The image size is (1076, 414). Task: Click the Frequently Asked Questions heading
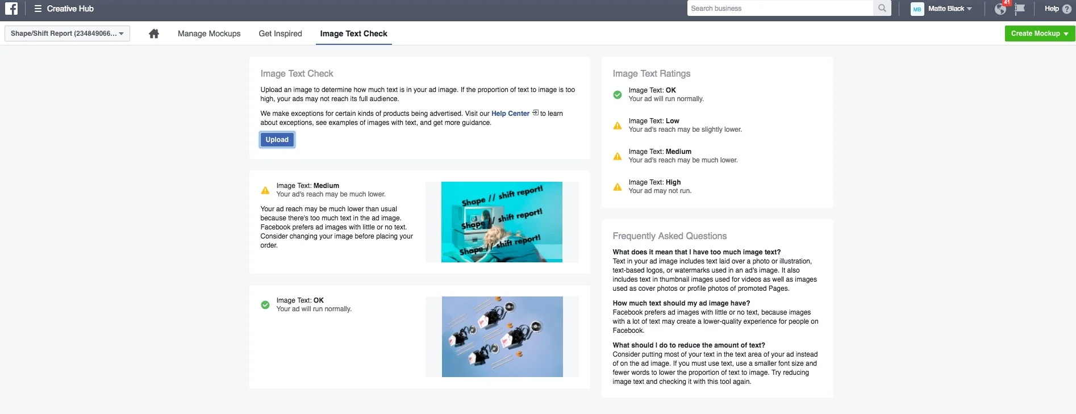click(x=670, y=236)
